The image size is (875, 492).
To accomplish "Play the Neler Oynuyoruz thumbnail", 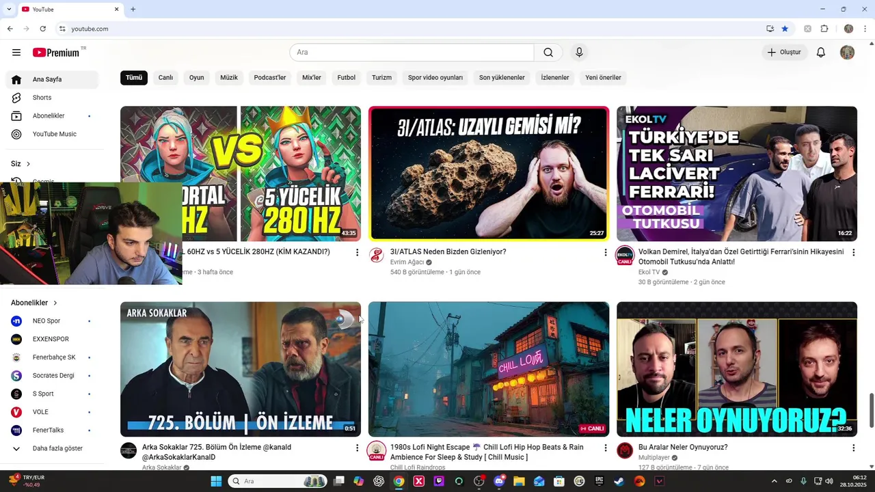I will (x=737, y=369).
